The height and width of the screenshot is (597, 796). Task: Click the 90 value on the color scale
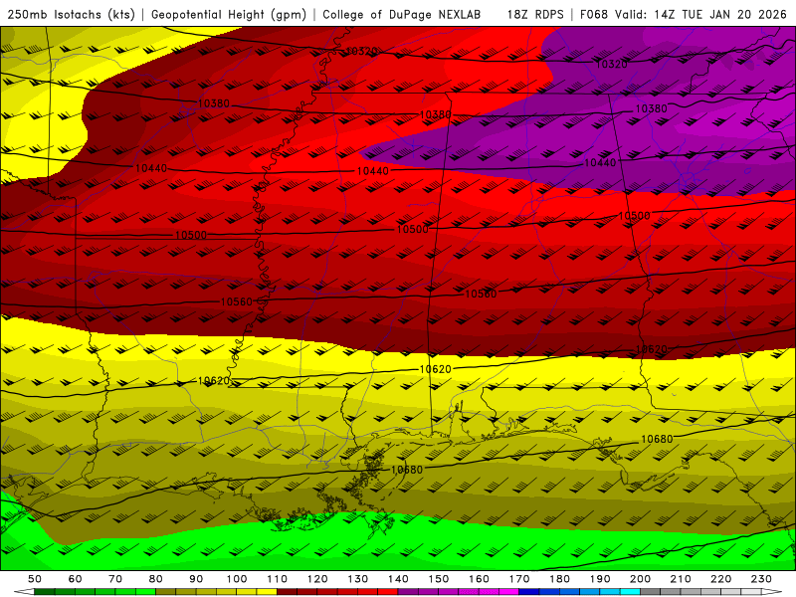(x=196, y=579)
